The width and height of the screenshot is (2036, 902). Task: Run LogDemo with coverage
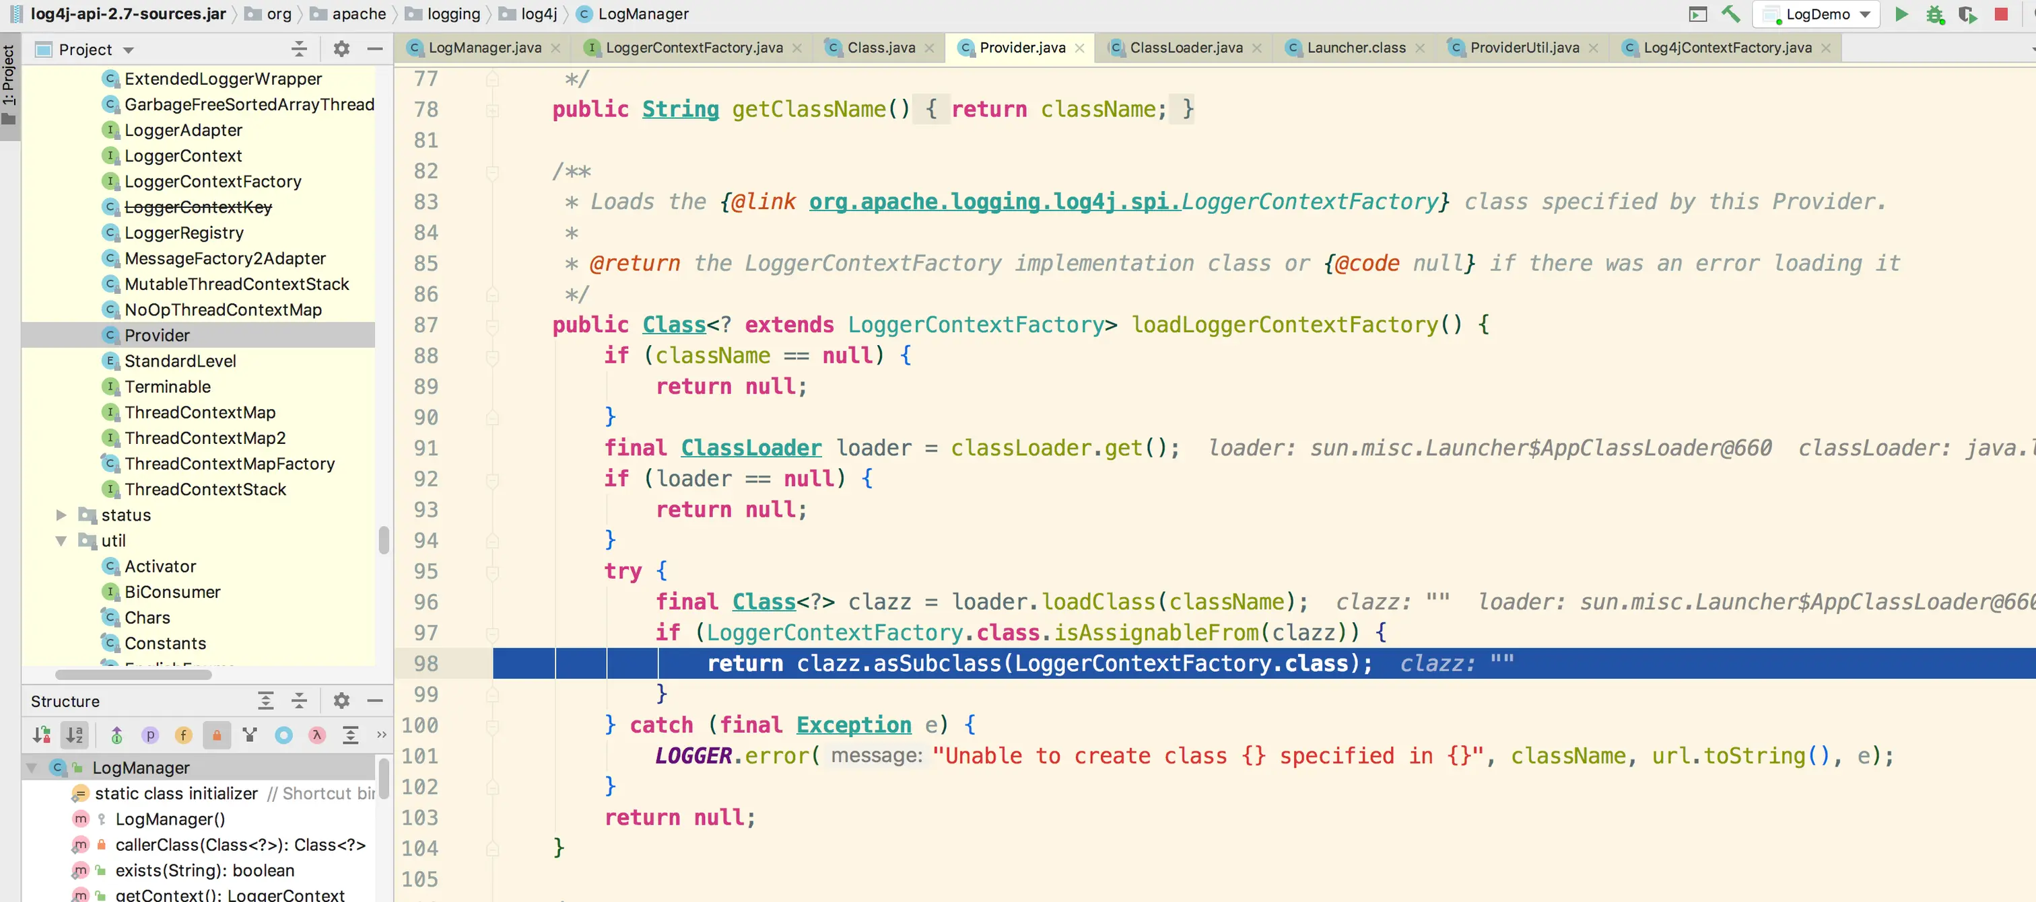1968,14
